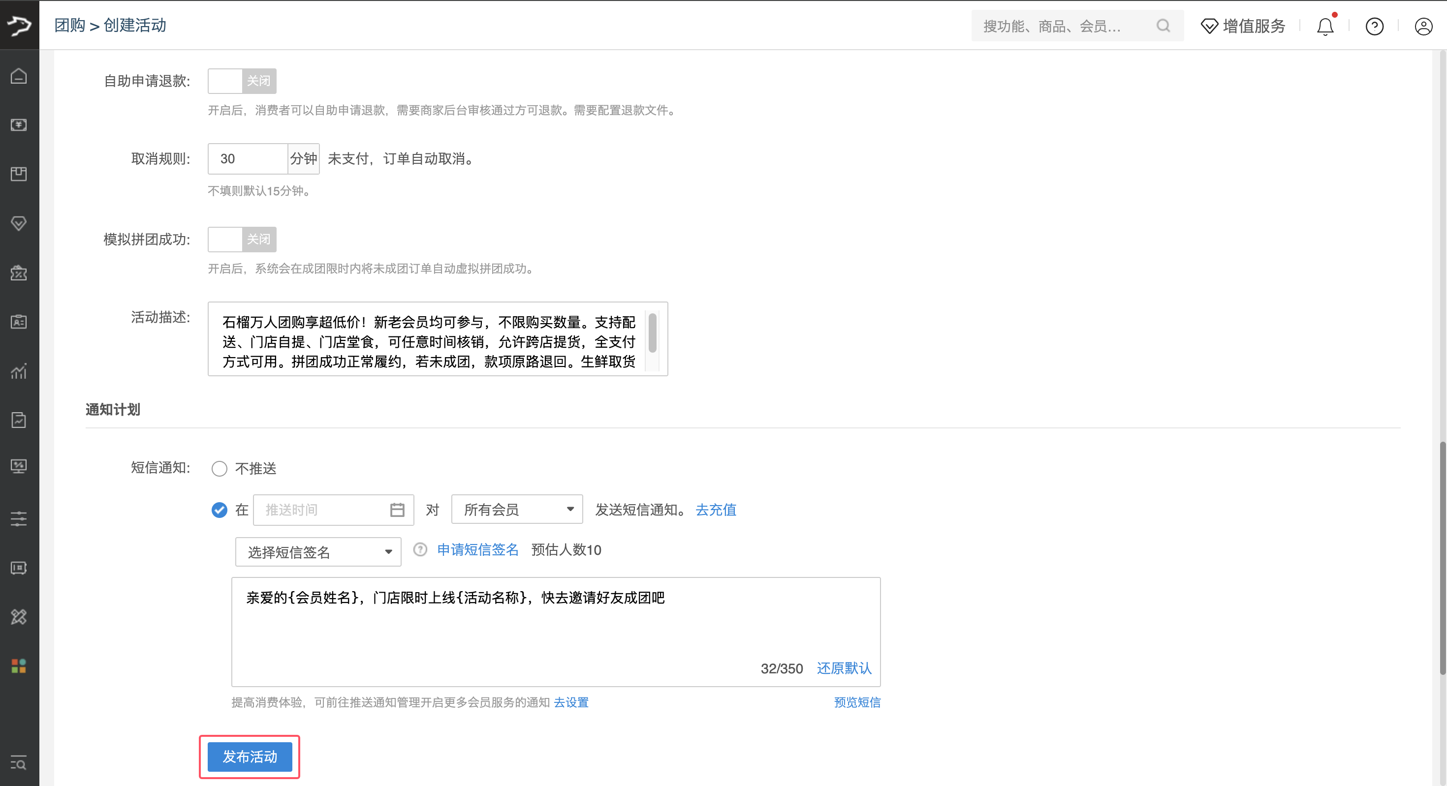Open the diamond sidebar icon
Screen dimensions: 1447x786
[19, 223]
